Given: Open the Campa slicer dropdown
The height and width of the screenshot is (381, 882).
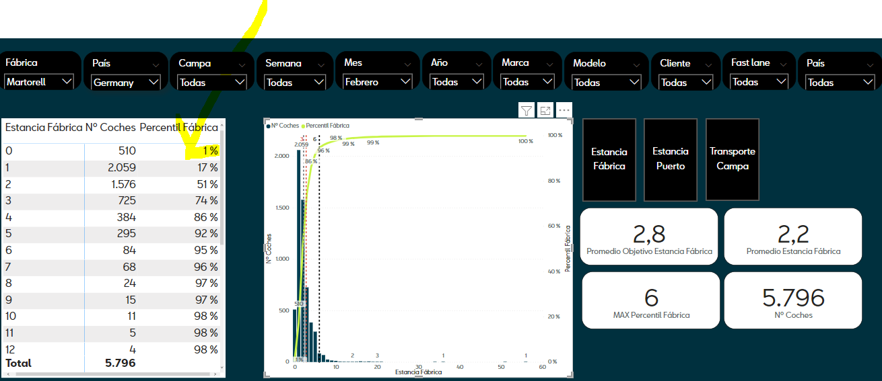Looking at the screenshot, I should point(212,83).
